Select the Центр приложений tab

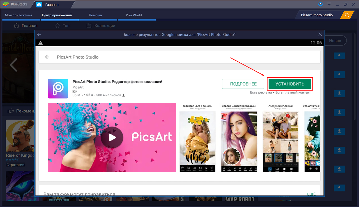coord(57,15)
